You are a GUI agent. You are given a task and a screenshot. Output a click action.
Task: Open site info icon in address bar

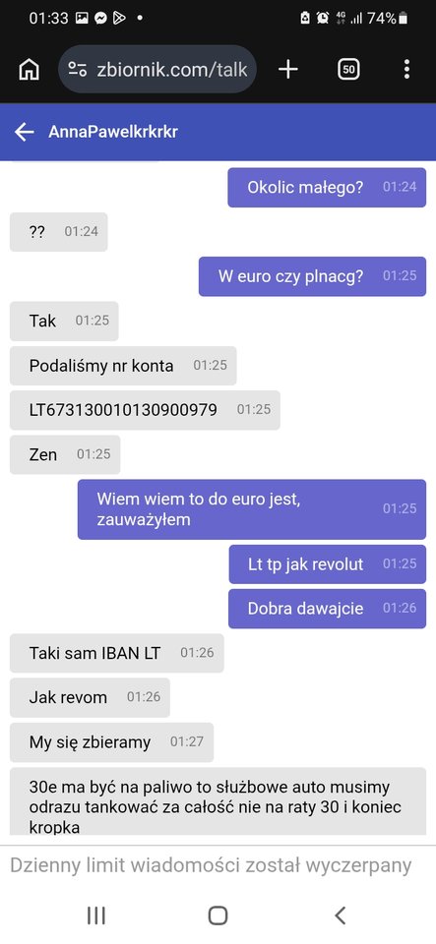77,70
